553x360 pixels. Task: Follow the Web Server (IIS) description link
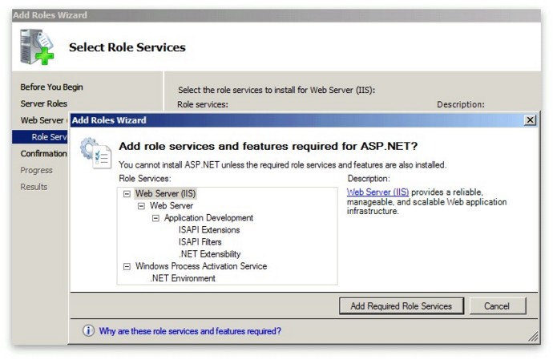(x=377, y=192)
